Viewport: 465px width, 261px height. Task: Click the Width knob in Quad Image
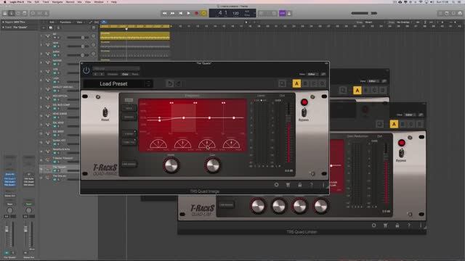pyautogui.click(x=171, y=166)
